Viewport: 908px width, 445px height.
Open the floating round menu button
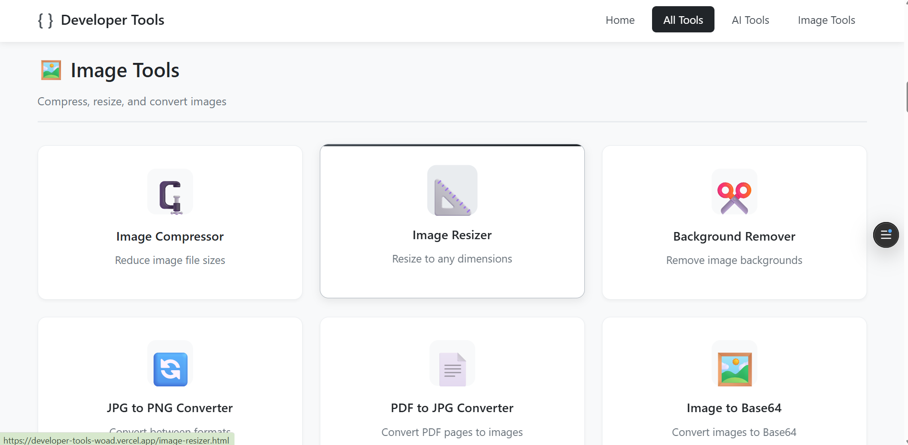[886, 235]
